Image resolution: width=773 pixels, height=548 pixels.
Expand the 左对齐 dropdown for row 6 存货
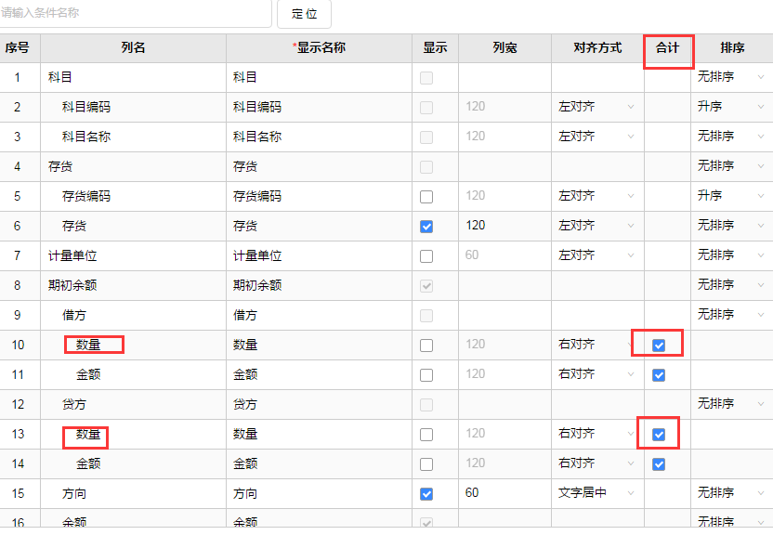pos(597,226)
